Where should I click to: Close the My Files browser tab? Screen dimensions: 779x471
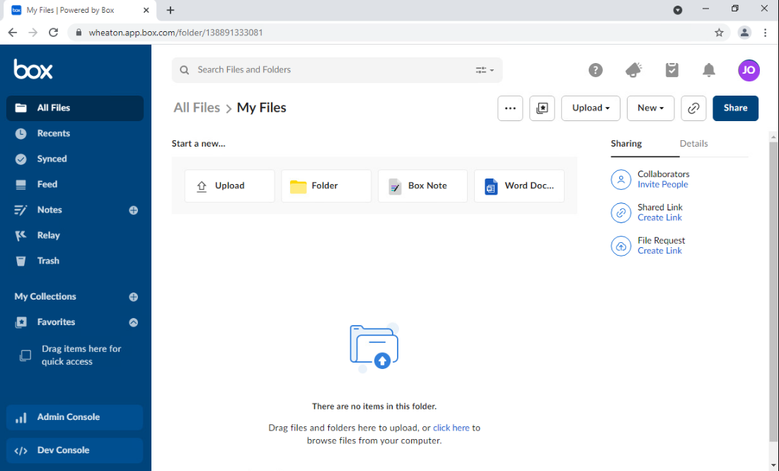tap(146, 10)
